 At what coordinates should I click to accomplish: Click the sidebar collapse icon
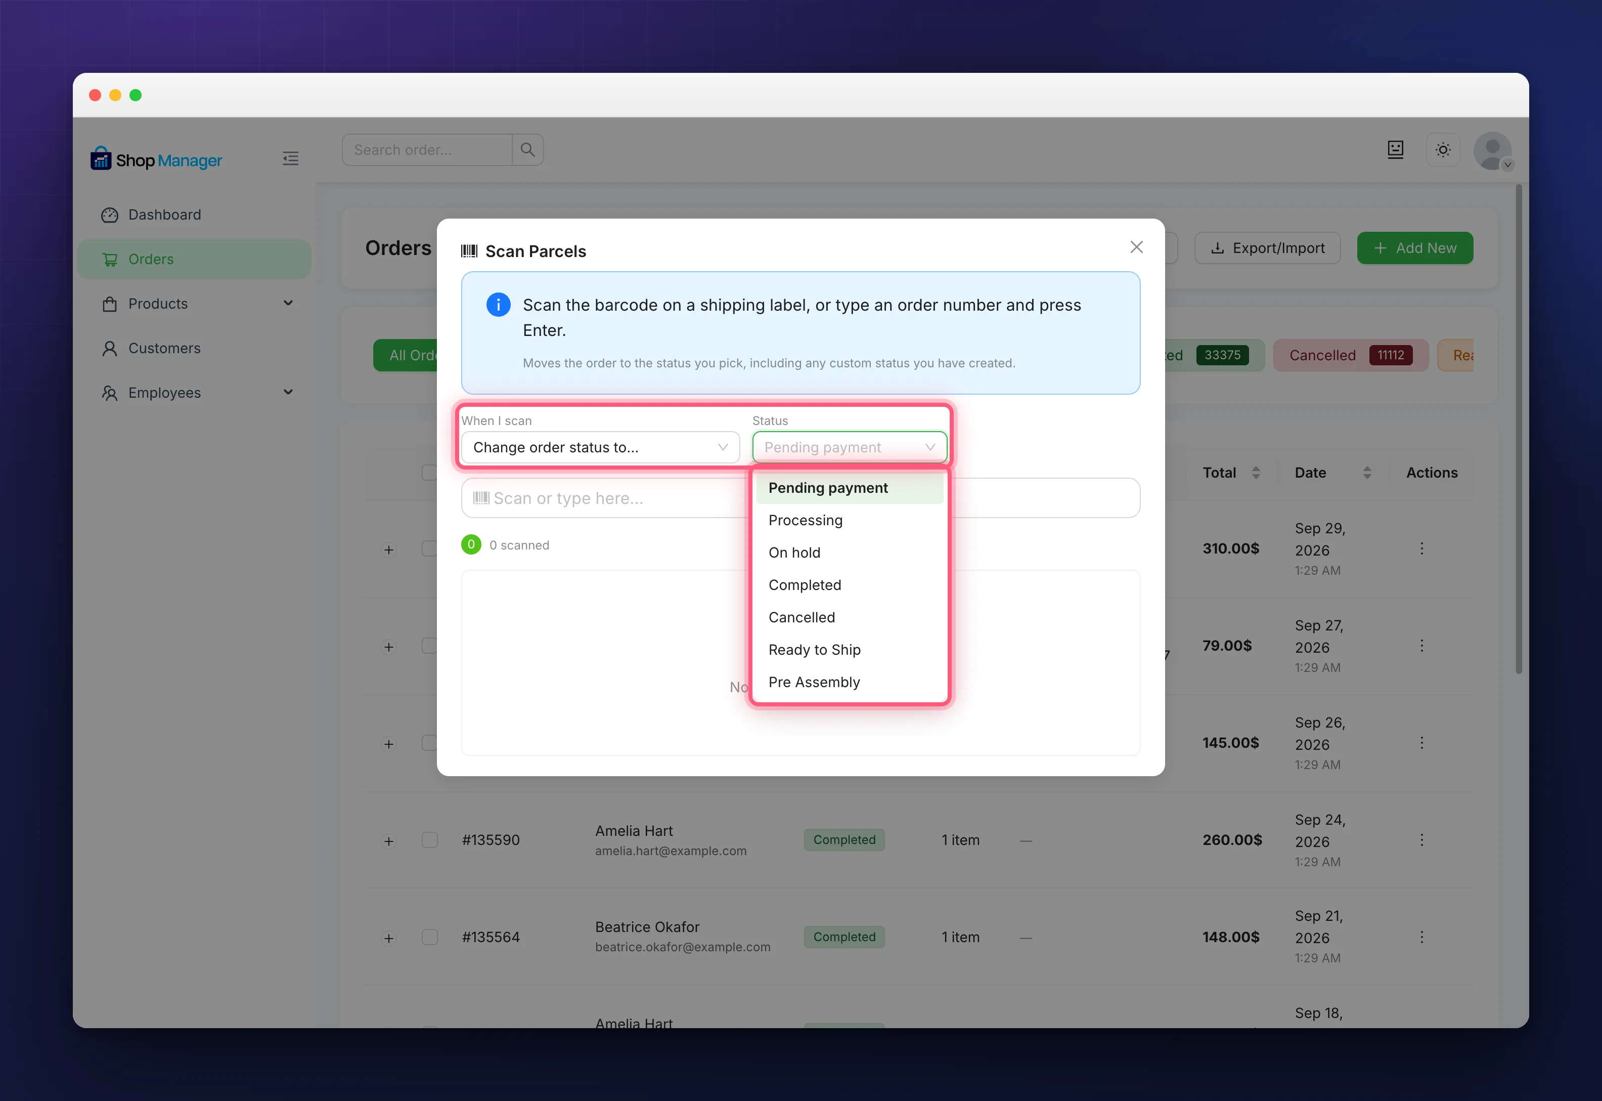[290, 159]
